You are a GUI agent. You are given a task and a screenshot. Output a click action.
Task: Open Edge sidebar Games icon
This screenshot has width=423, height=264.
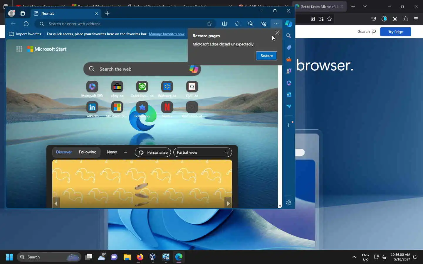tap(289, 71)
